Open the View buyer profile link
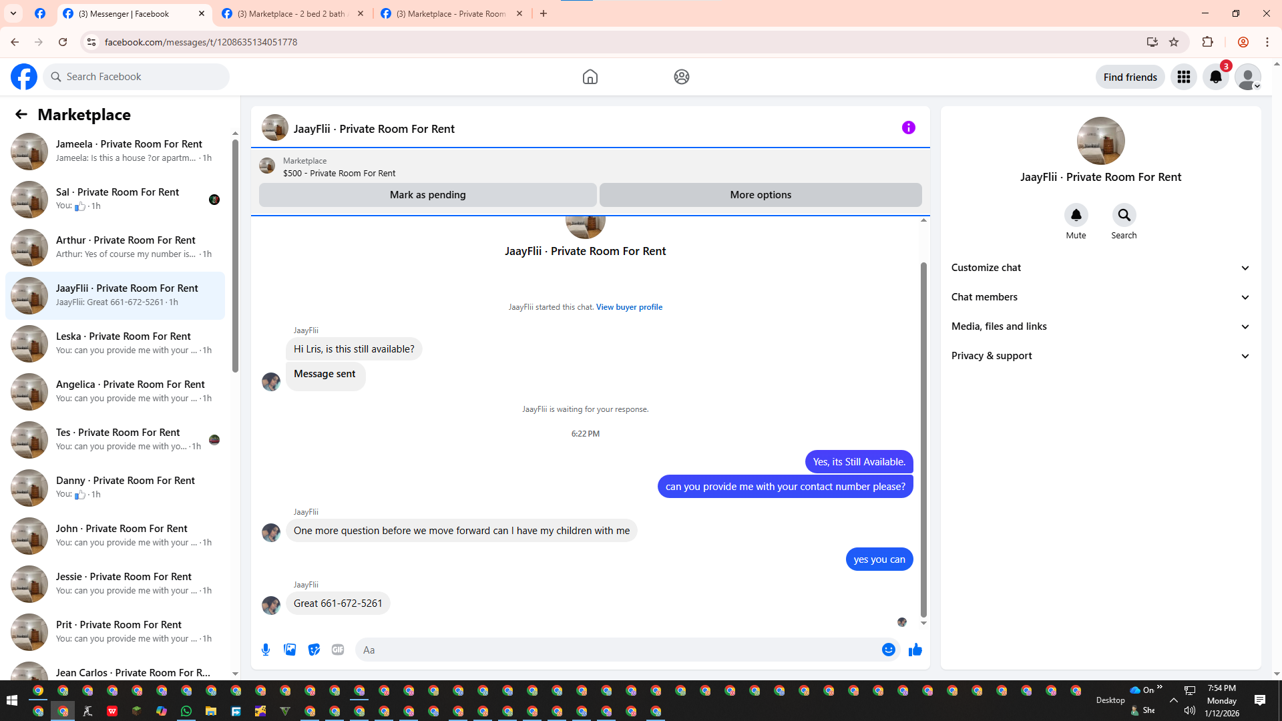 (629, 307)
